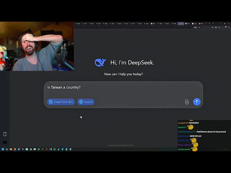Click the paperclip attach file icon
This screenshot has height=173, width=231.
[x=187, y=102]
